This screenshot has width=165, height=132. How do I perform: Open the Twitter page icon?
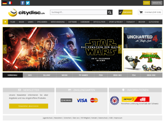point(28,3)
